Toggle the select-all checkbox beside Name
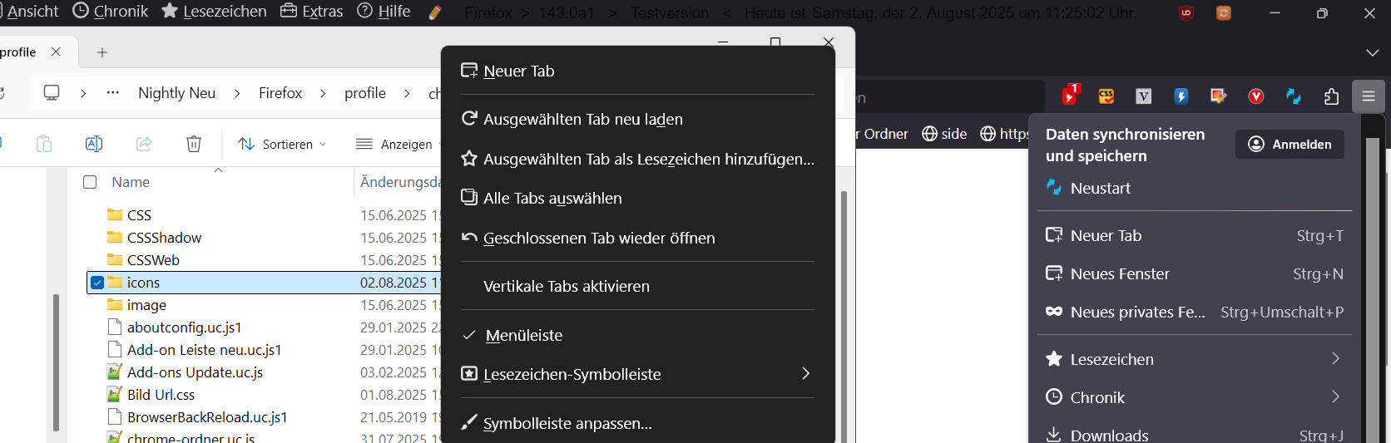This screenshot has width=1391, height=443. (x=90, y=182)
